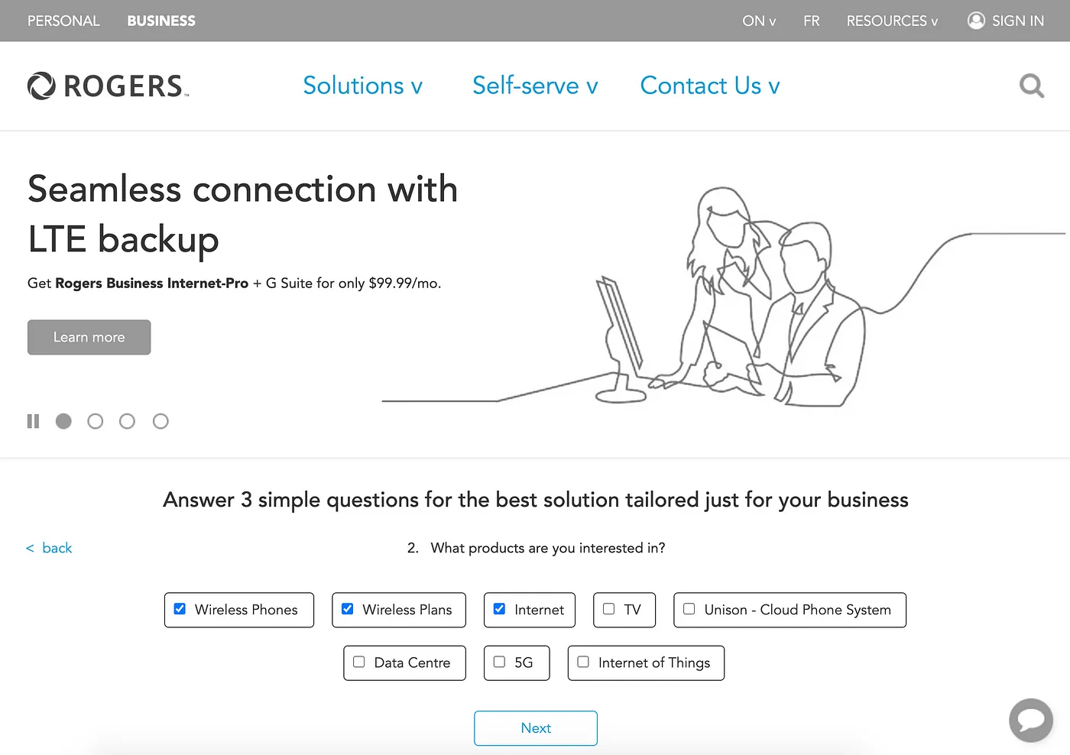Go to fourth carousel slide dot

tap(160, 421)
